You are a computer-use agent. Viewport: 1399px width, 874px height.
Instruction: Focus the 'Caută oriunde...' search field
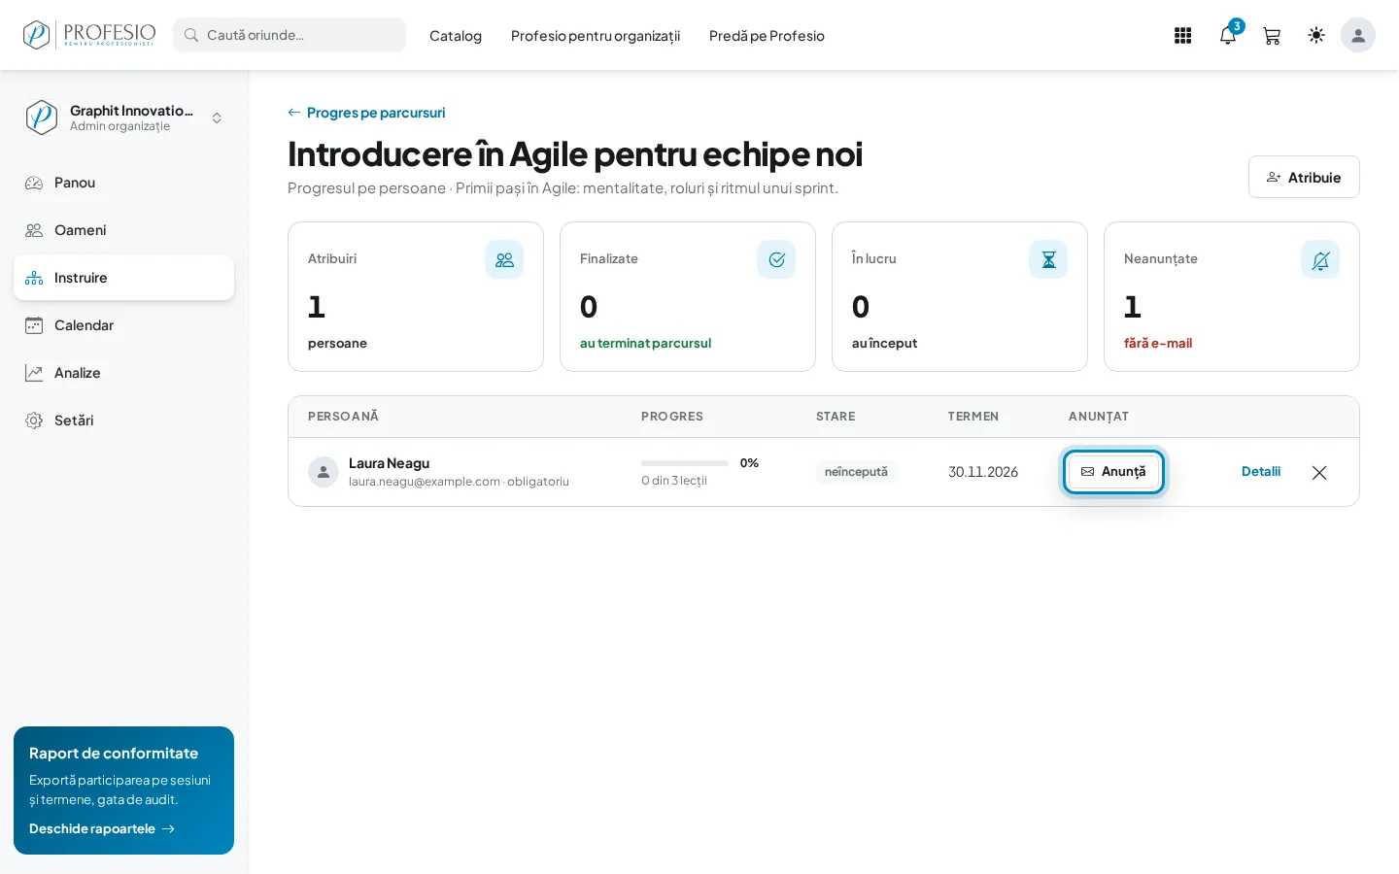(x=290, y=35)
